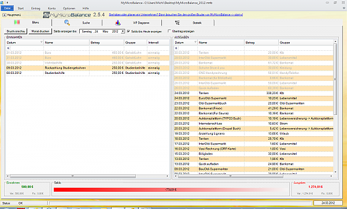The image size is (347, 209).
Task: Sort Einnahmen by the Betrag column header
Action: point(106,42)
